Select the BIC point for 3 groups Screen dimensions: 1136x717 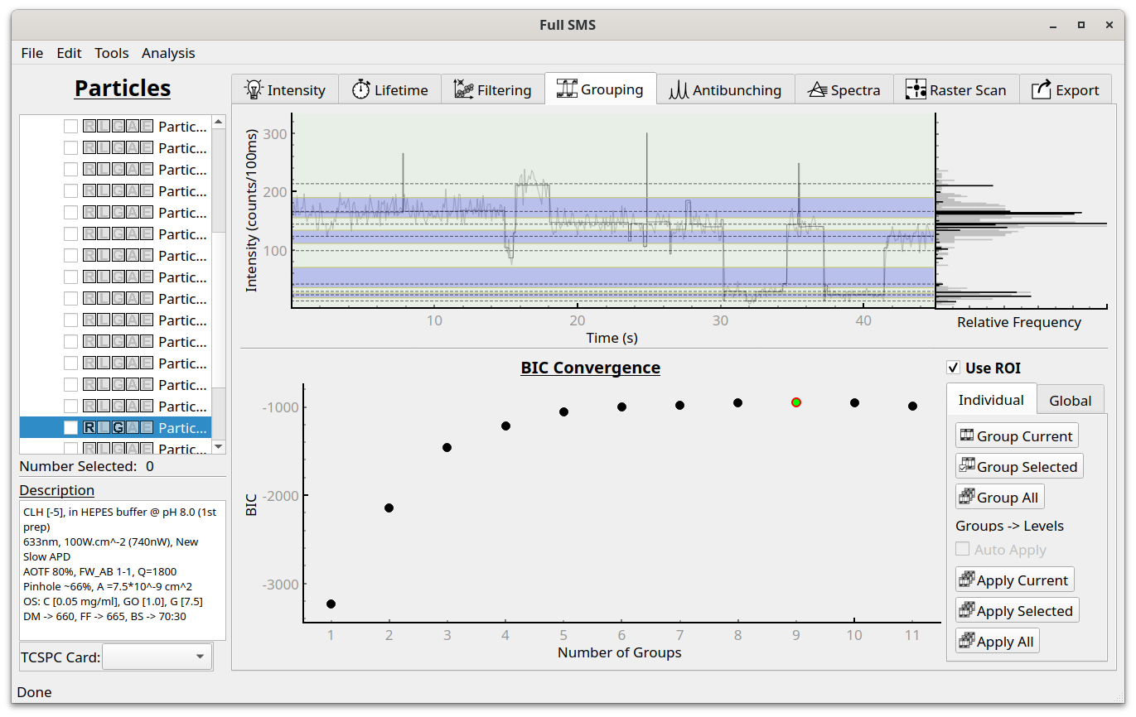coord(447,447)
